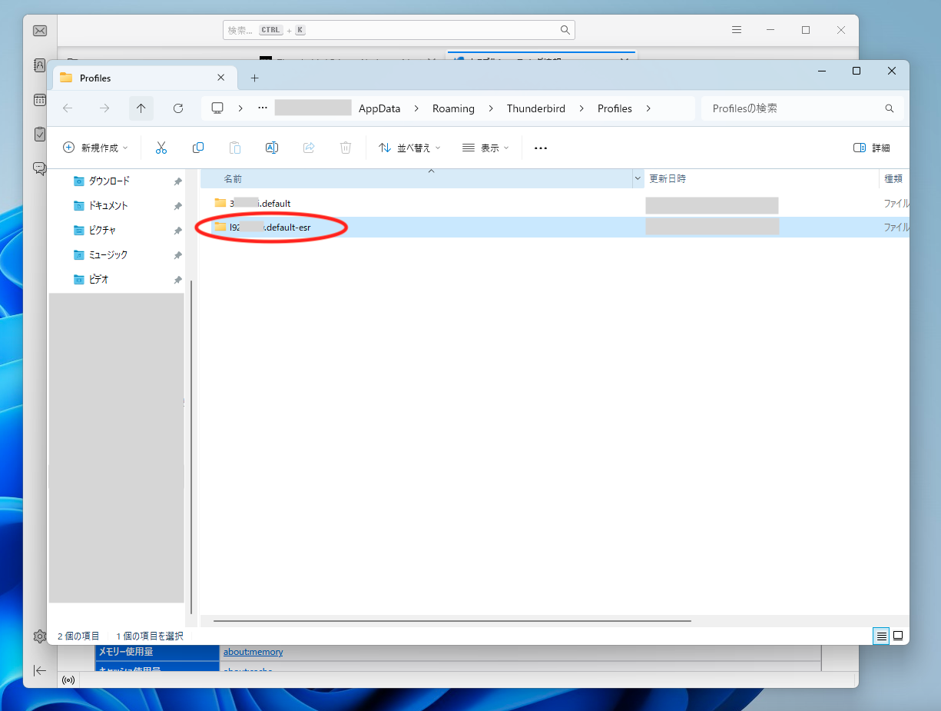Image resolution: width=941 pixels, height=711 pixels.
Task: Expand the 新規作成 new item dropdown
Action: click(95, 147)
